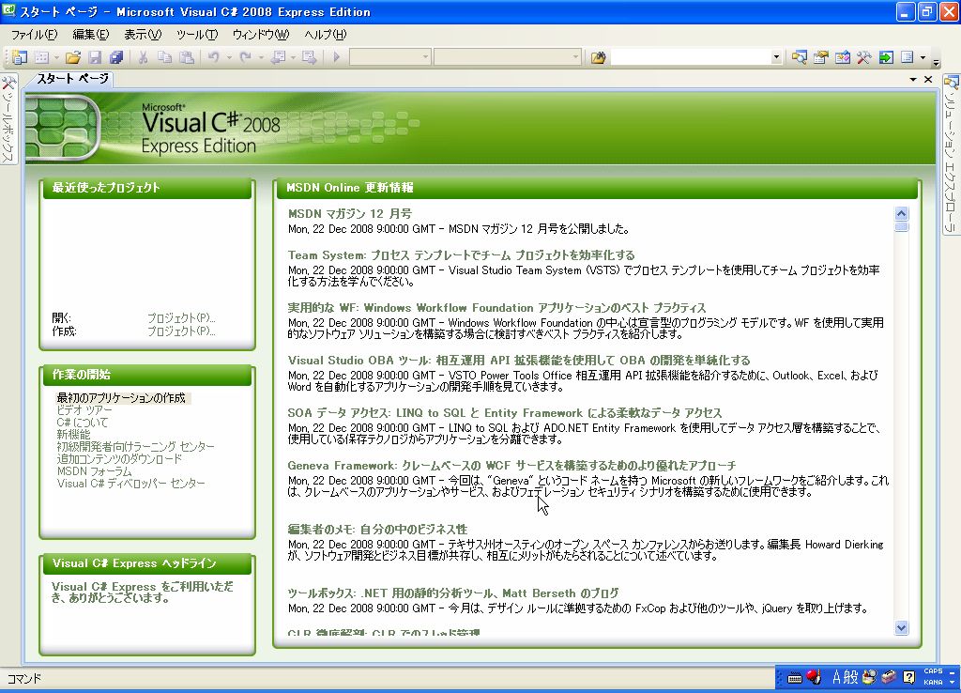Viewport: 961px width, 693px height.
Task: Click the New Project toolbar icon
Action: pos(19,57)
